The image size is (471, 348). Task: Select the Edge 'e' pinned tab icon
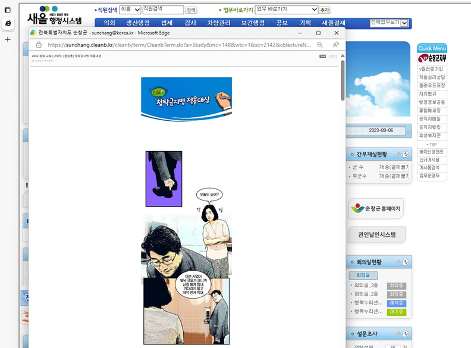point(8,23)
